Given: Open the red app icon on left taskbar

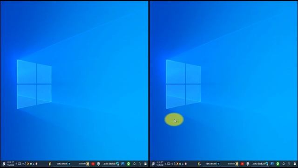Looking at the screenshot, I should coord(93,164).
